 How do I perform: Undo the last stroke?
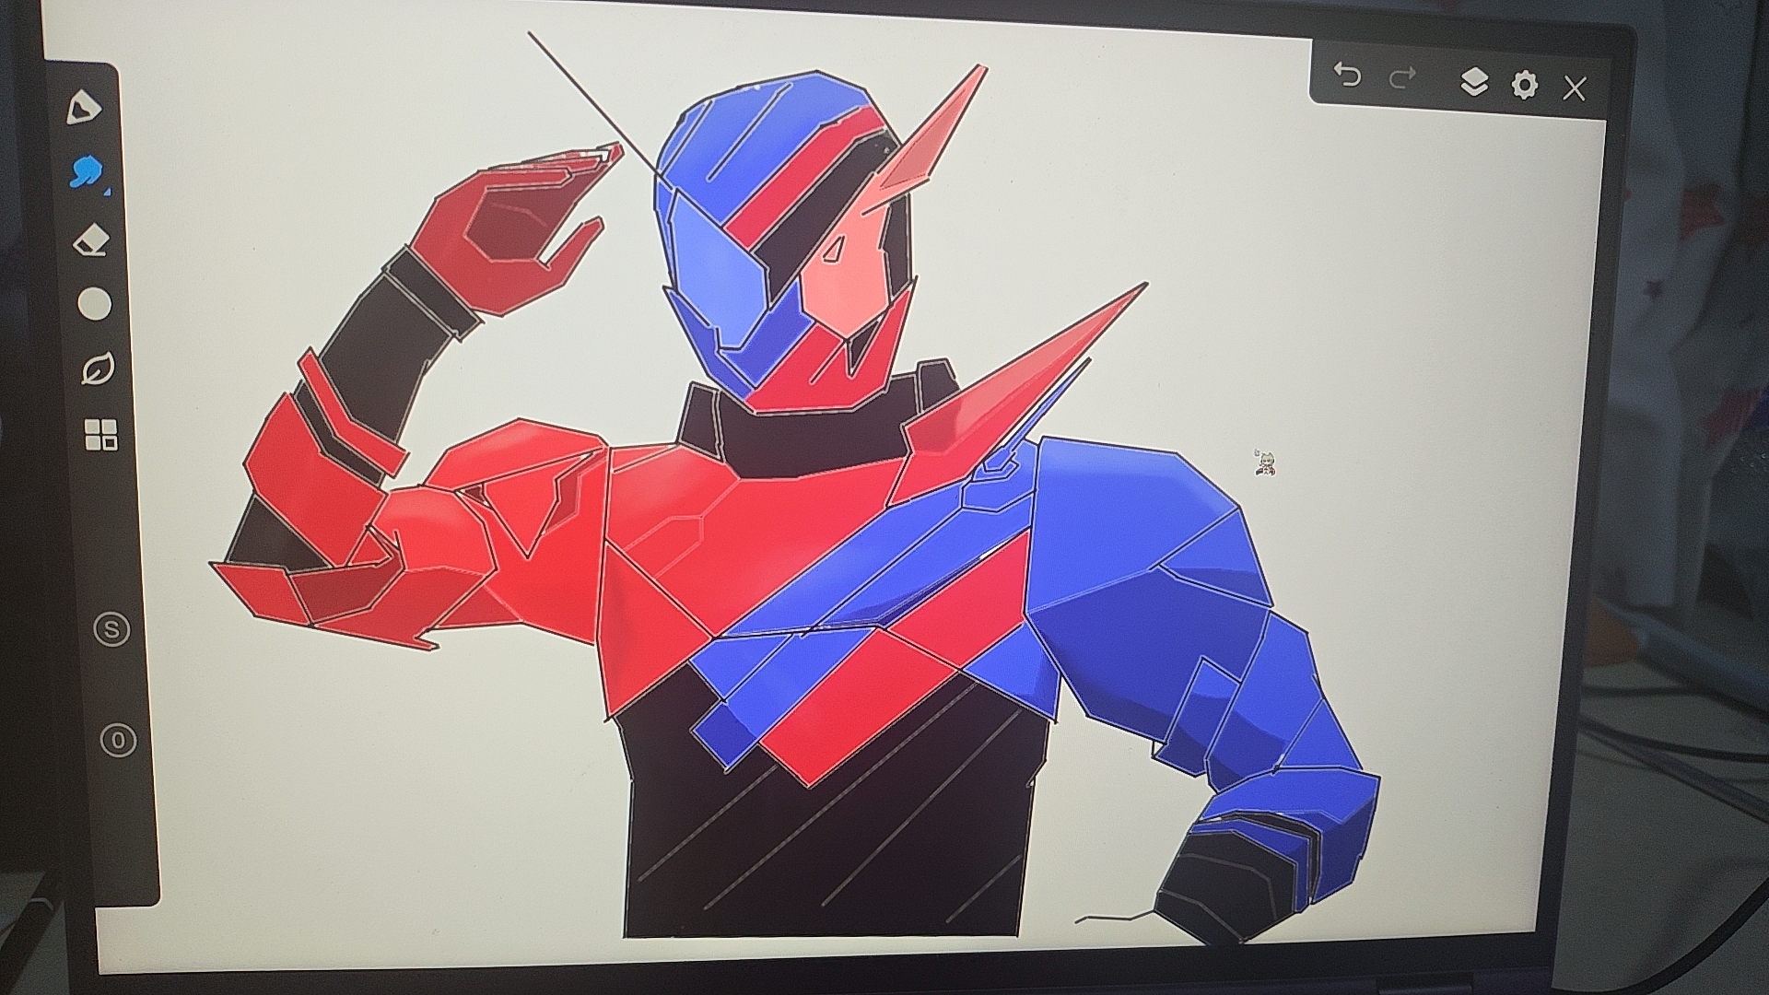point(1347,75)
